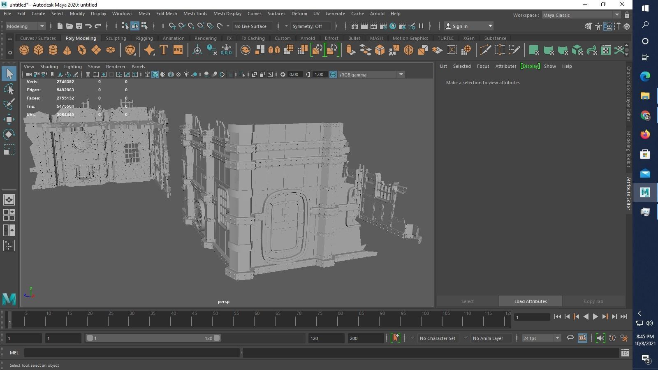This screenshot has width=658, height=370.
Task: Switch to the Rigging shelf tab
Action: tap(144, 38)
